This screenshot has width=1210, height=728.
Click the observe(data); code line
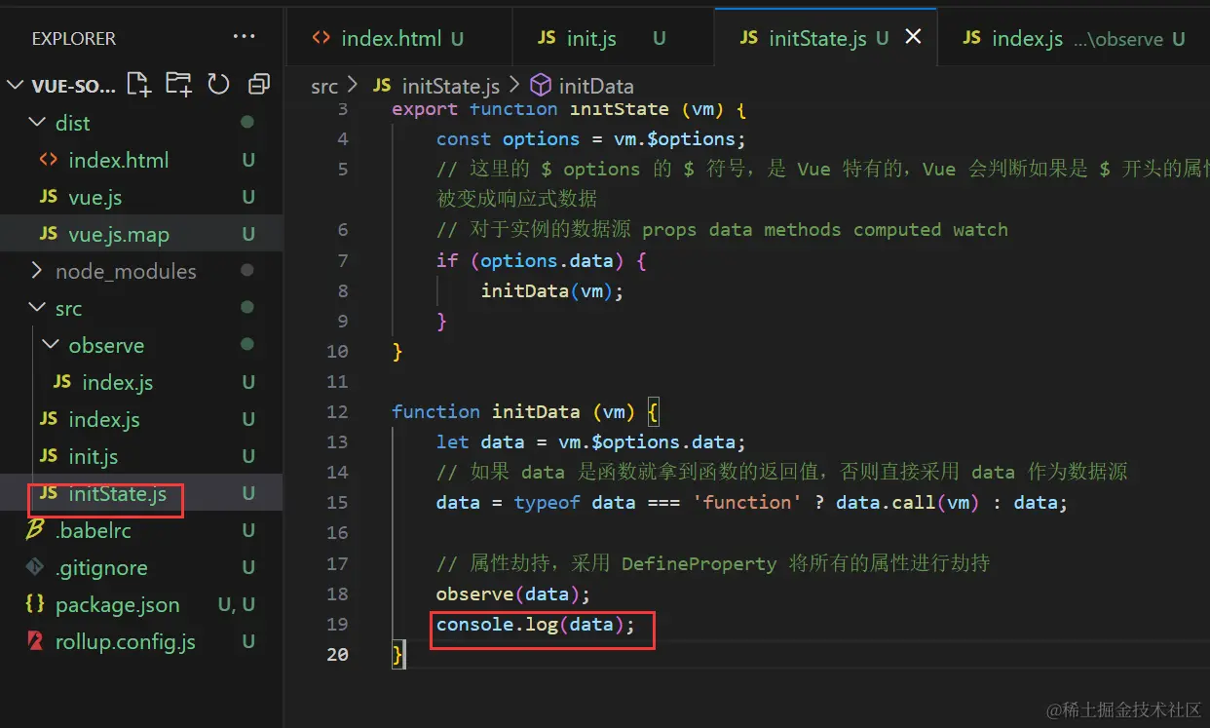pos(513,594)
